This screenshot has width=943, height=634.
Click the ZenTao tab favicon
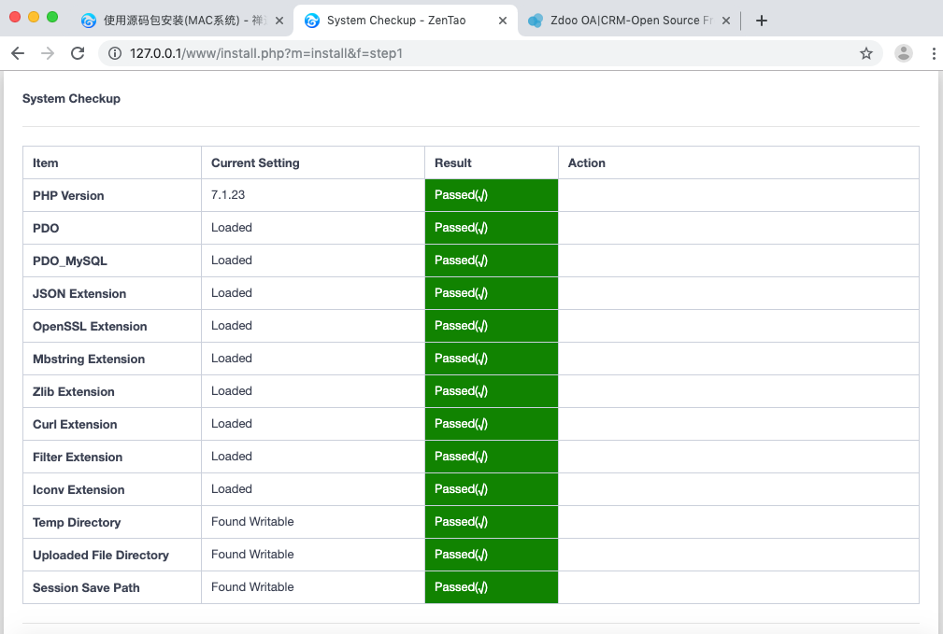(312, 21)
